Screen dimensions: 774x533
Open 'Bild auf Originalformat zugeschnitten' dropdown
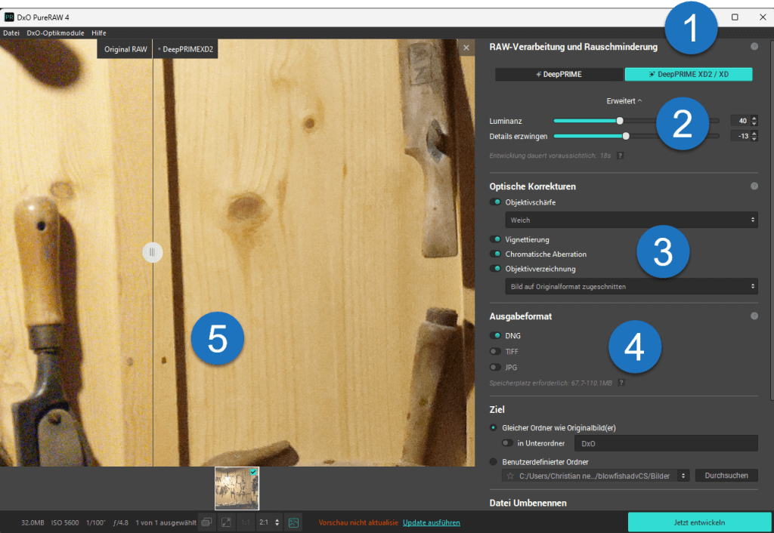click(631, 286)
